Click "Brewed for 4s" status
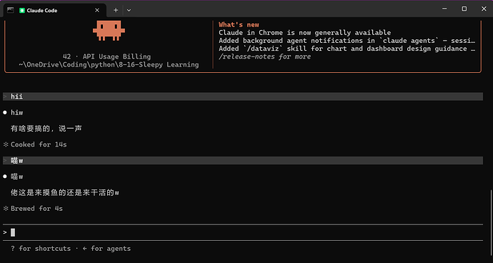Screen dimensions: 493x263 click(36, 209)
